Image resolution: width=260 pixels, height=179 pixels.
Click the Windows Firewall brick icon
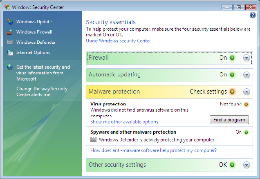[10, 32]
